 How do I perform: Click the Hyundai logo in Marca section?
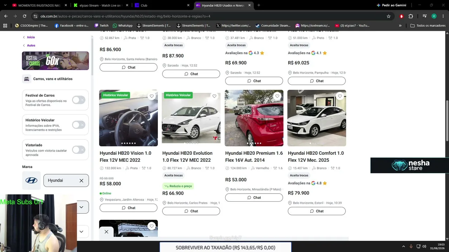(x=32, y=181)
